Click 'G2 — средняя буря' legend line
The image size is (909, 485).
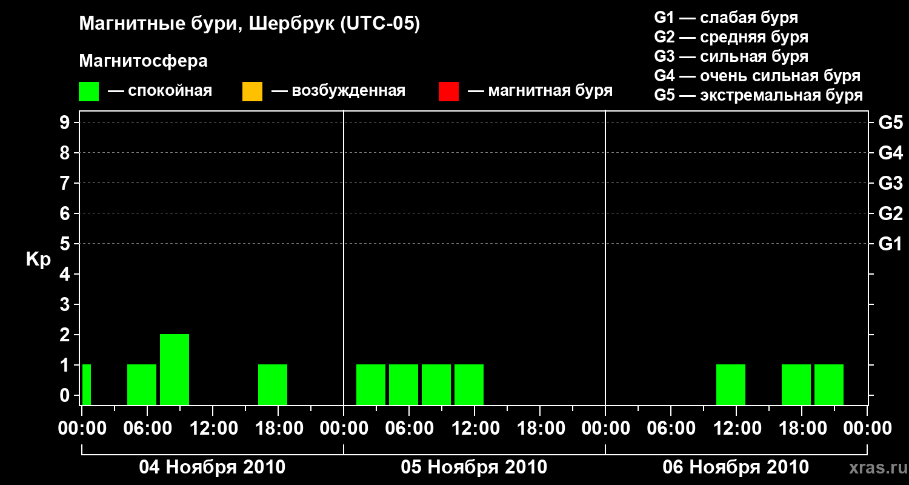click(731, 37)
